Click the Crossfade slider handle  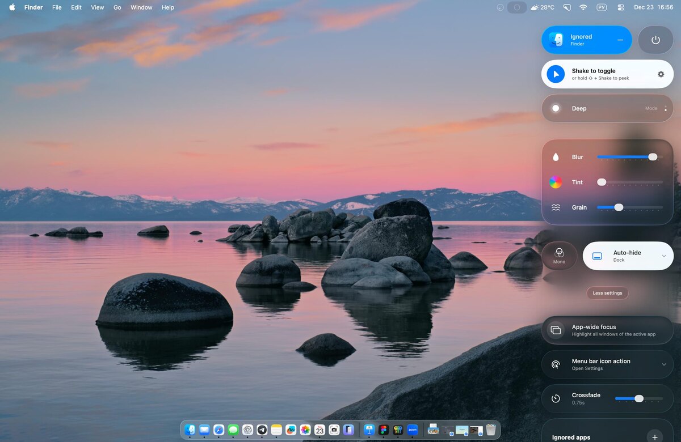639,398
